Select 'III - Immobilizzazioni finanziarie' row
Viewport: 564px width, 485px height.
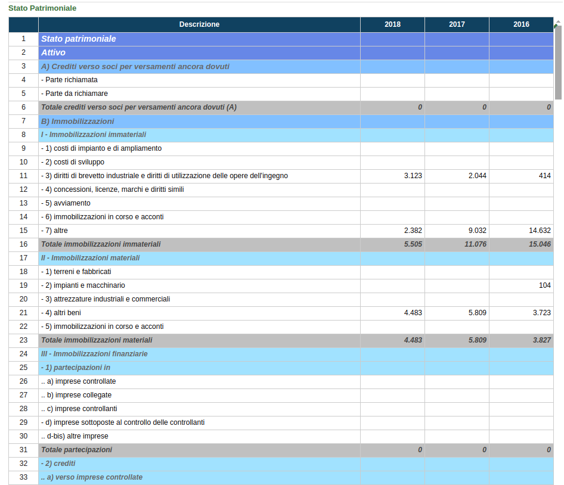click(x=281, y=354)
